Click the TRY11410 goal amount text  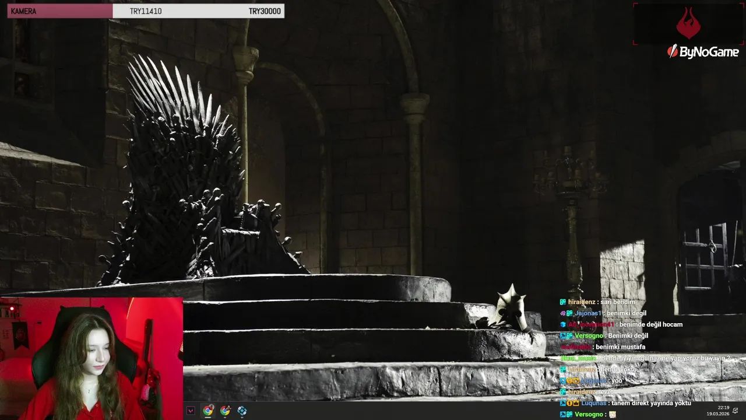pos(146,11)
